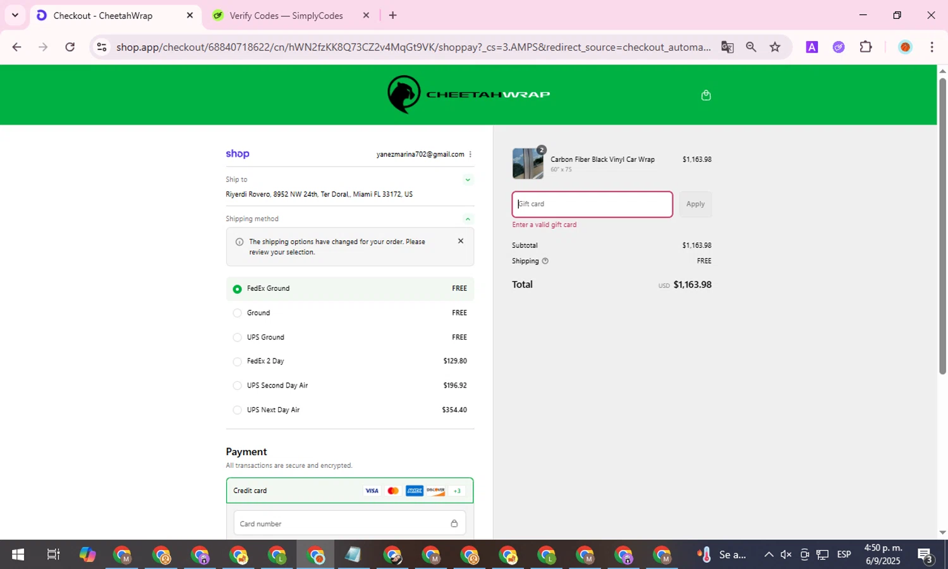This screenshot has height=569, width=948.
Task: View site information icon in address bar
Action: pyautogui.click(x=102, y=47)
